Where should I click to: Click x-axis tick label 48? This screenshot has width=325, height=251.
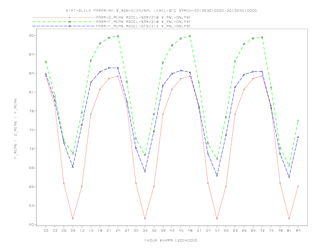190,230
